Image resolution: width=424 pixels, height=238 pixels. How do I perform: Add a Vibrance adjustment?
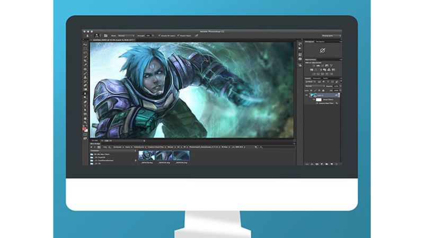click(x=332, y=66)
